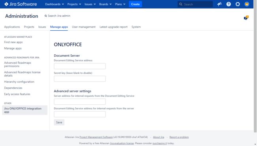
Task: Click the ONLYOFFICE page heading
Action: tap(68, 44)
